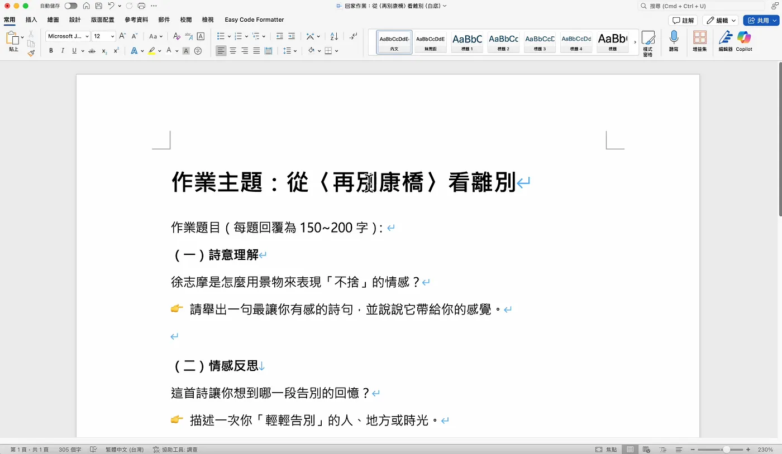
Task: Toggle the 自動儲存 AutoSave switch
Action: tap(70, 6)
